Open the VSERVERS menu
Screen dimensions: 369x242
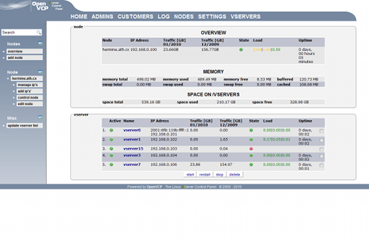pyautogui.click(x=245, y=17)
